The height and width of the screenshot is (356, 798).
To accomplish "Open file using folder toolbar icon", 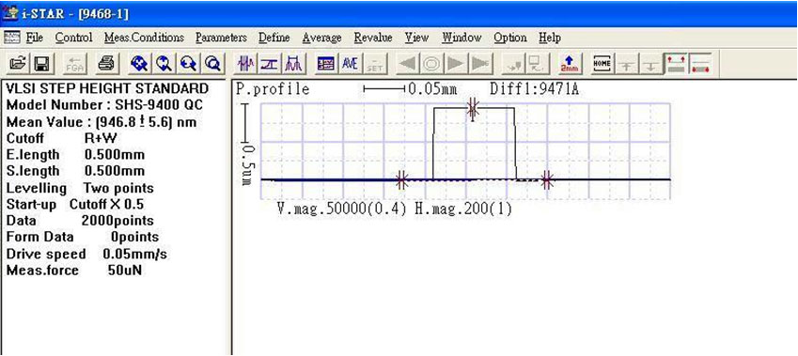I will click(18, 64).
